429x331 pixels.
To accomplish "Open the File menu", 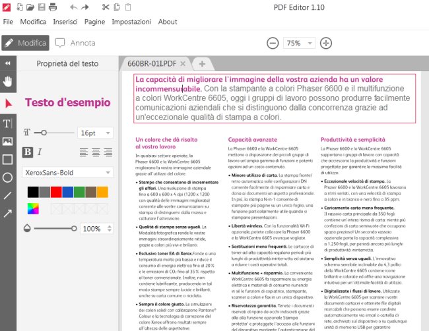I will (x=8, y=22).
